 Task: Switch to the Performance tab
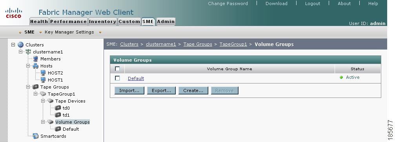click(69, 21)
